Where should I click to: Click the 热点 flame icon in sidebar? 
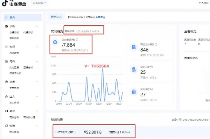[x=6, y=47]
